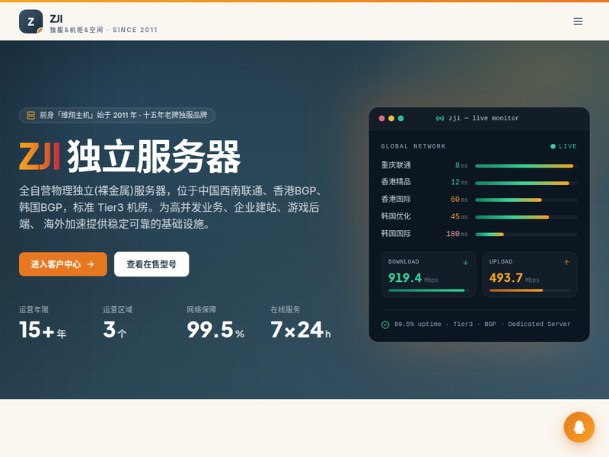Click the arrow inside 进入客户中心 button
Viewport: 609px width, 457px height.
click(x=91, y=264)
